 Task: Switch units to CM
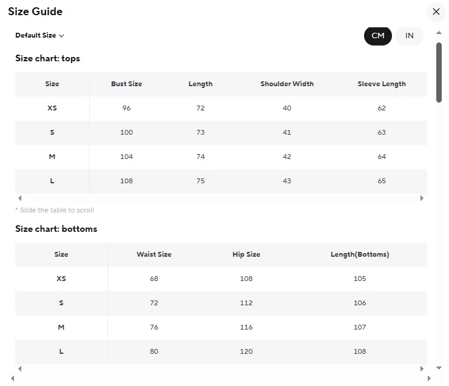coord(378,36)
